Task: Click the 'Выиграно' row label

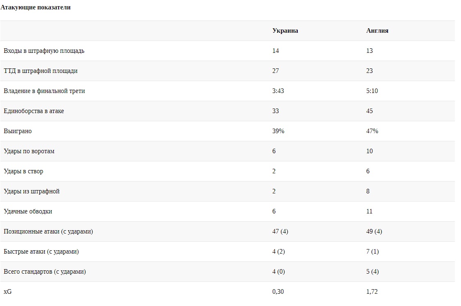Action: [x=18, y=131]
